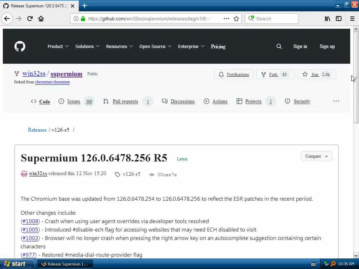Click the orange magnifier tray icon
359x269 pixels.
(x=333, y=264)
